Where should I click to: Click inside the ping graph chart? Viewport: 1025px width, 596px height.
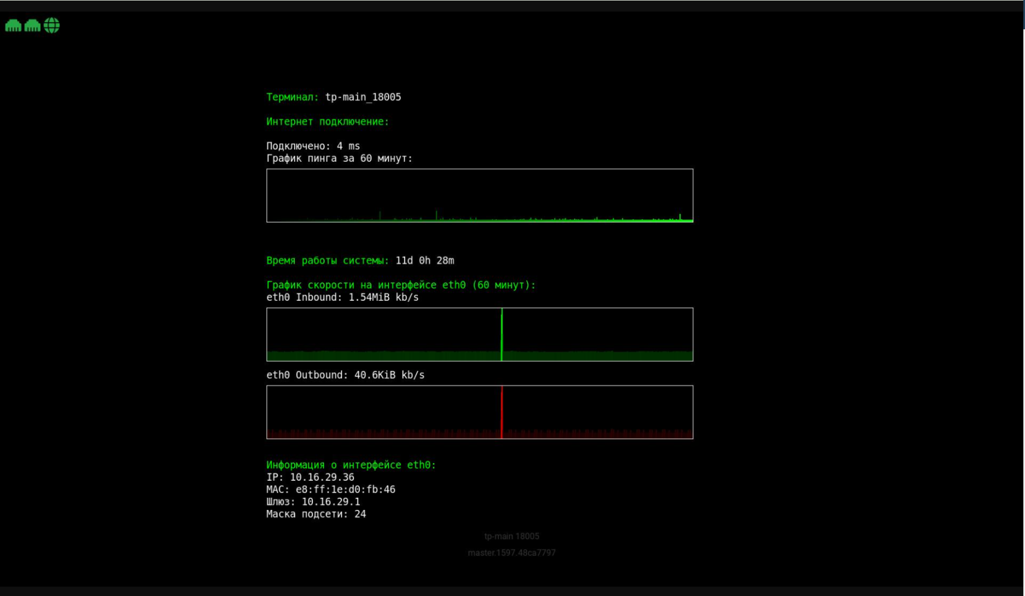(480, 195)
